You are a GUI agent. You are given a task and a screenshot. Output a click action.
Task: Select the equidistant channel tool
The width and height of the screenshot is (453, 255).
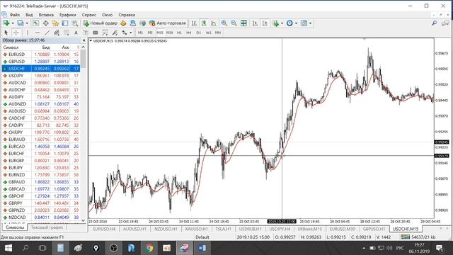57,33
